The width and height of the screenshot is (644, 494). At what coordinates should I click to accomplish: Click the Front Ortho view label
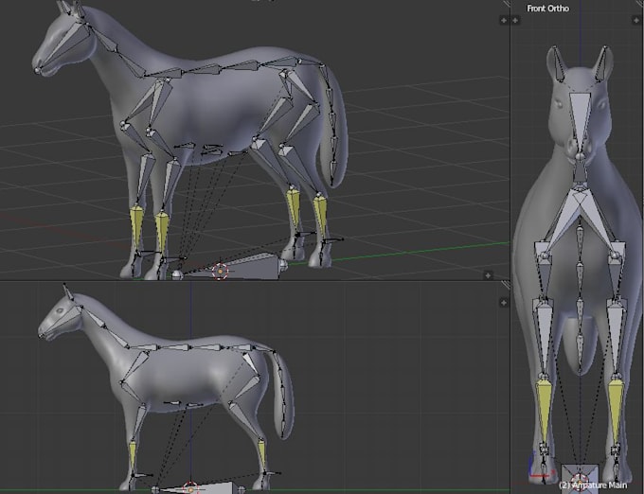[x=548, y=9]
